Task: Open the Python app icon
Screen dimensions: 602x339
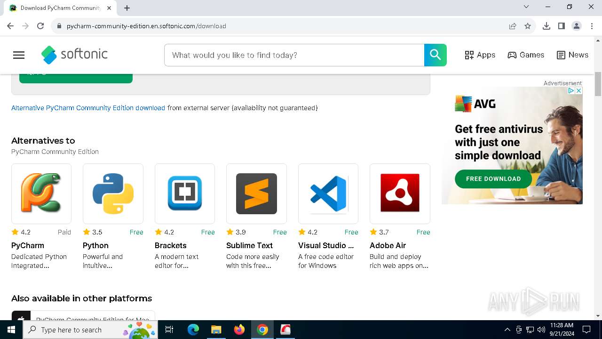Action: 113,194
